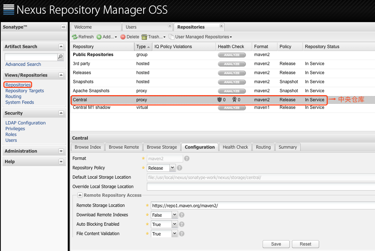Select the Releases repository row
The width and height of the screenshot is (375, 251).
click(x=223, y=73)
